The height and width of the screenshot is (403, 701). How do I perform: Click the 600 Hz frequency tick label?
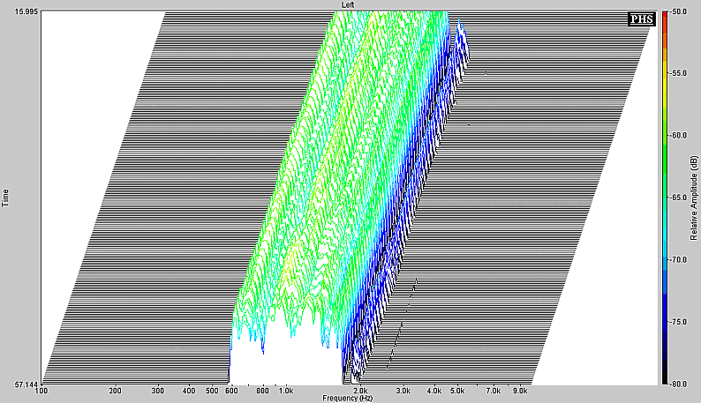(230, 390)
